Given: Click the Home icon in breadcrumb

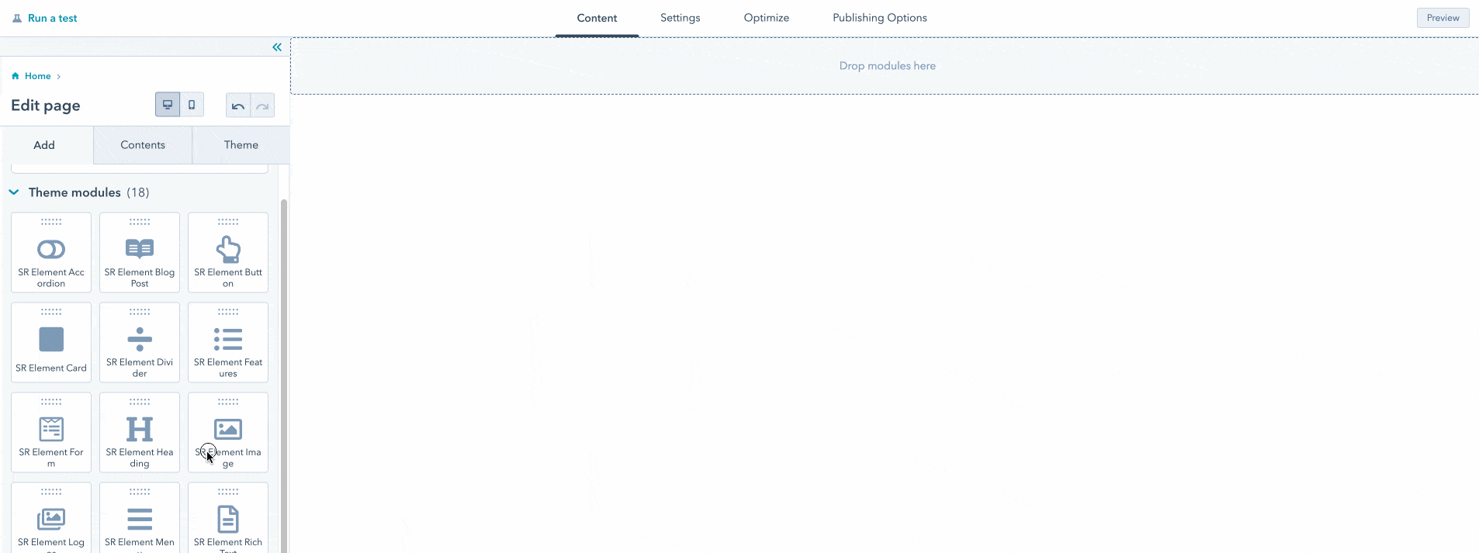Looking at the screenshot, I should click(x=16, y=76).
